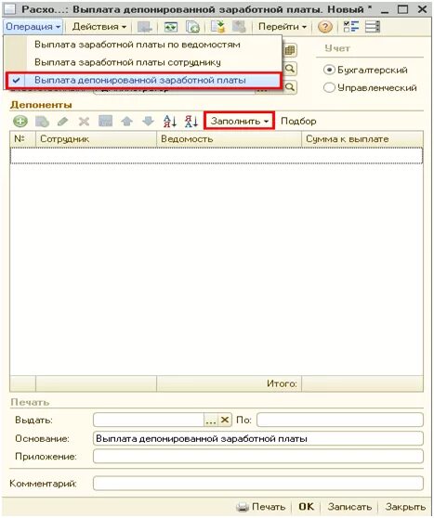434x518 pixels.
Task: Click the first grey toolbar icon after Действия
Action: tap(144, 27)
